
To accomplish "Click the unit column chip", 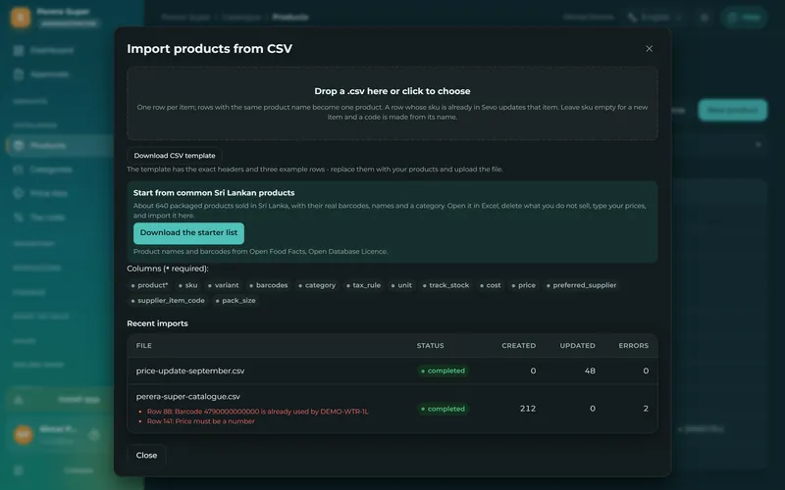I will click(x=401, y=285).
